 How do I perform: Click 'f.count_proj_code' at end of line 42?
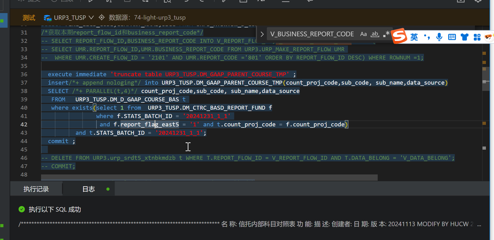tap(315, 125)
